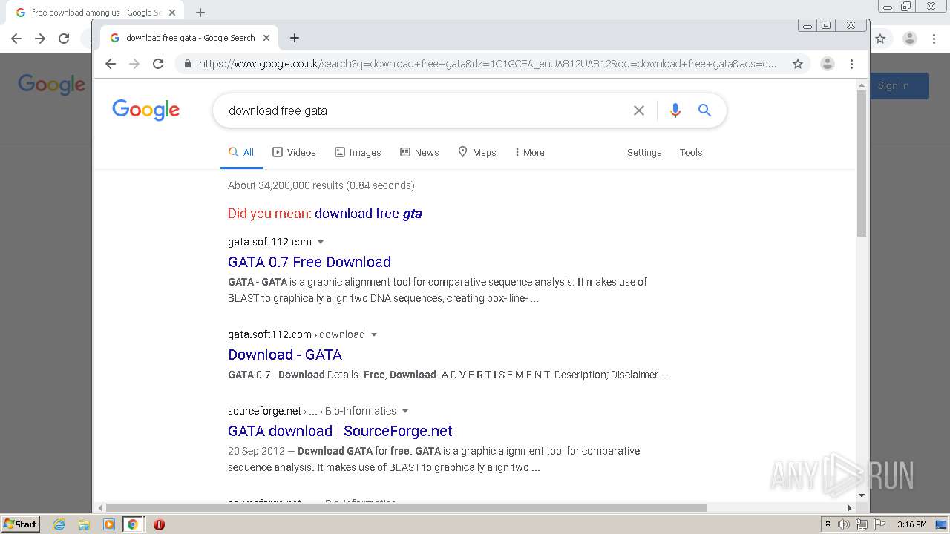Screen dimensions: 950x534
Task: Click the scroll right arrow of horizontal scrollbar
Action: tap(850, 508)
